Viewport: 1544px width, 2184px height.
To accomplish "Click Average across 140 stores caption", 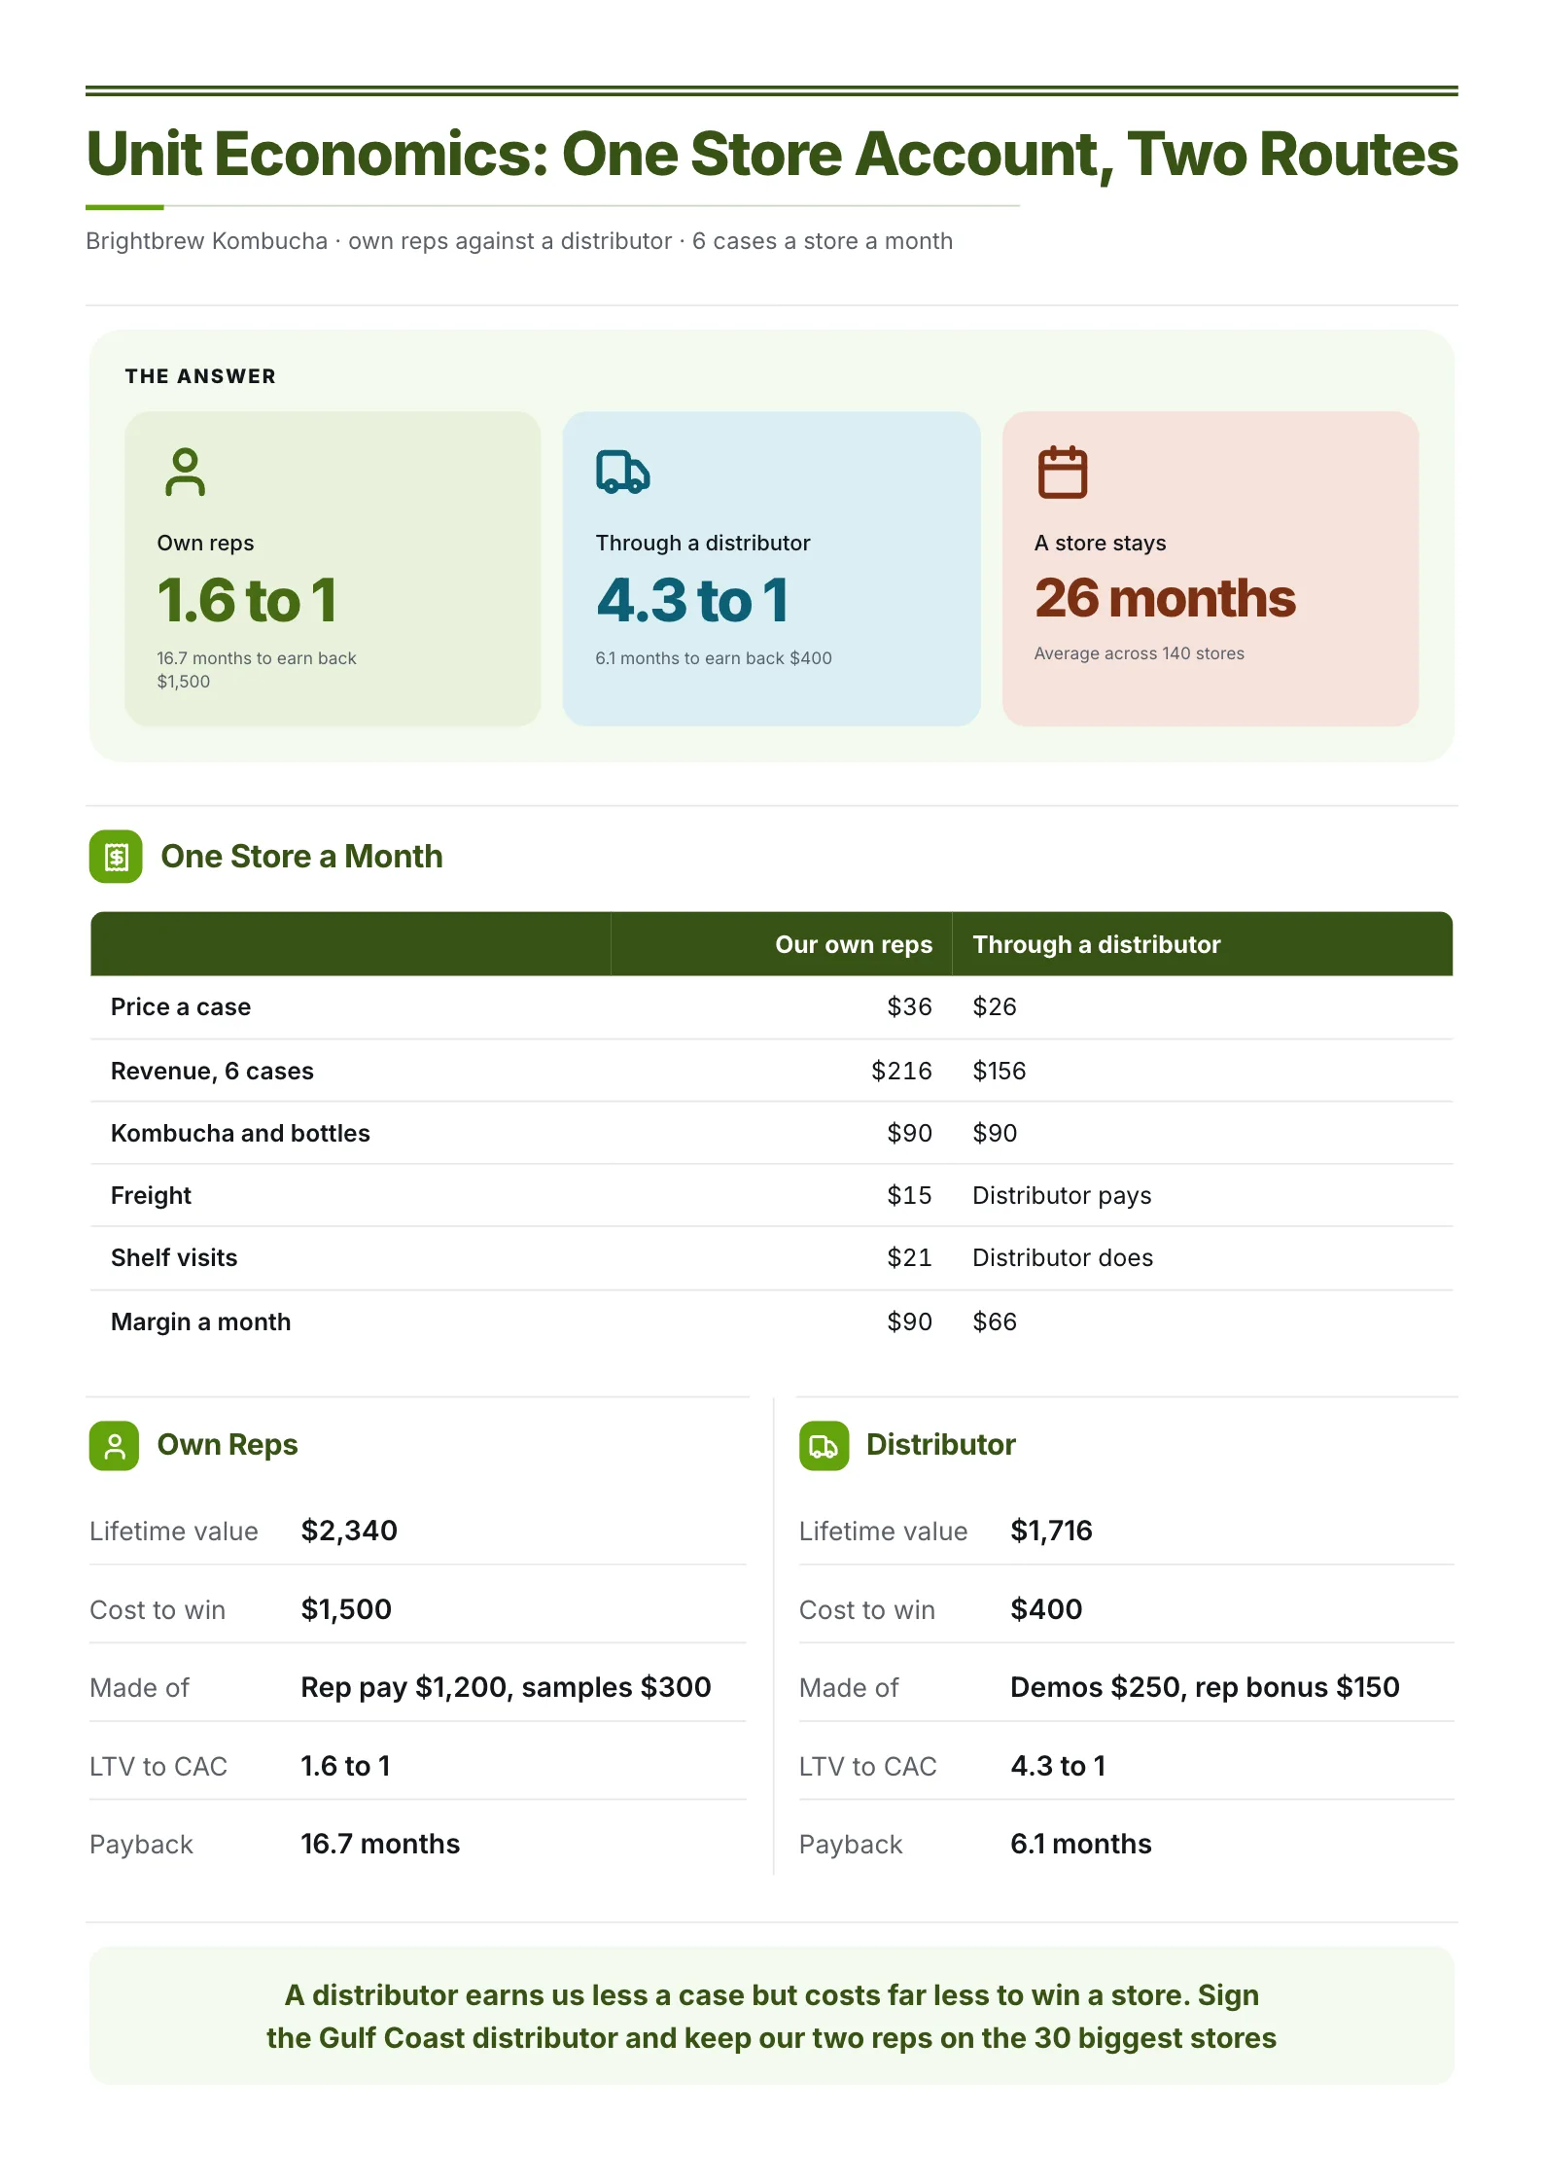I will click(1140, 653).
